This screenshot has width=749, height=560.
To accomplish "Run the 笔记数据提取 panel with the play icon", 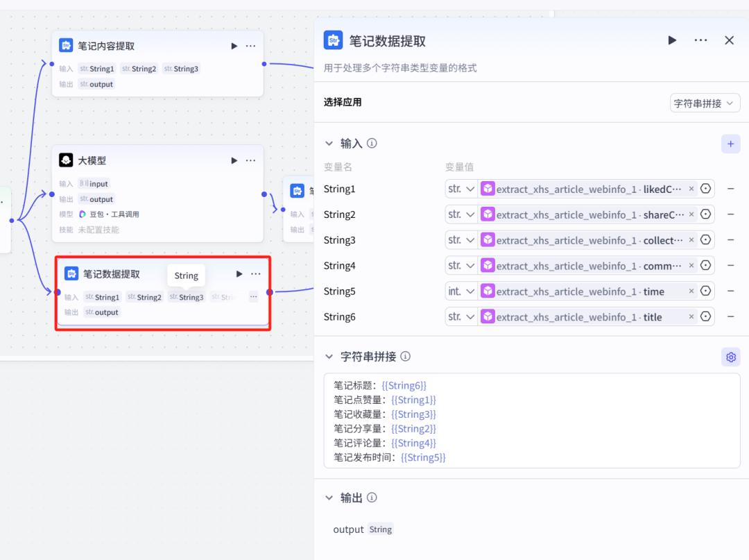I will (672, 40).
